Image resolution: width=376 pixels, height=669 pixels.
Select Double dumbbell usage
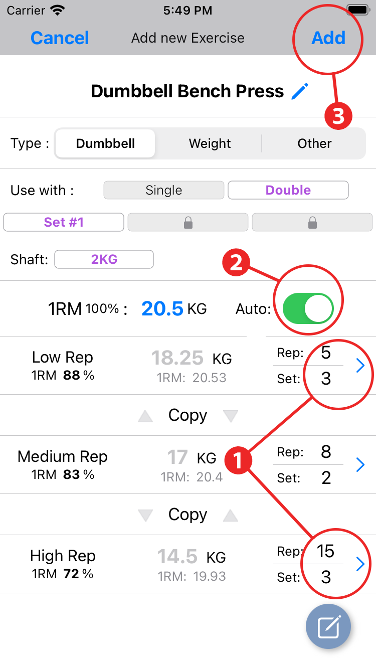[288, 190]
